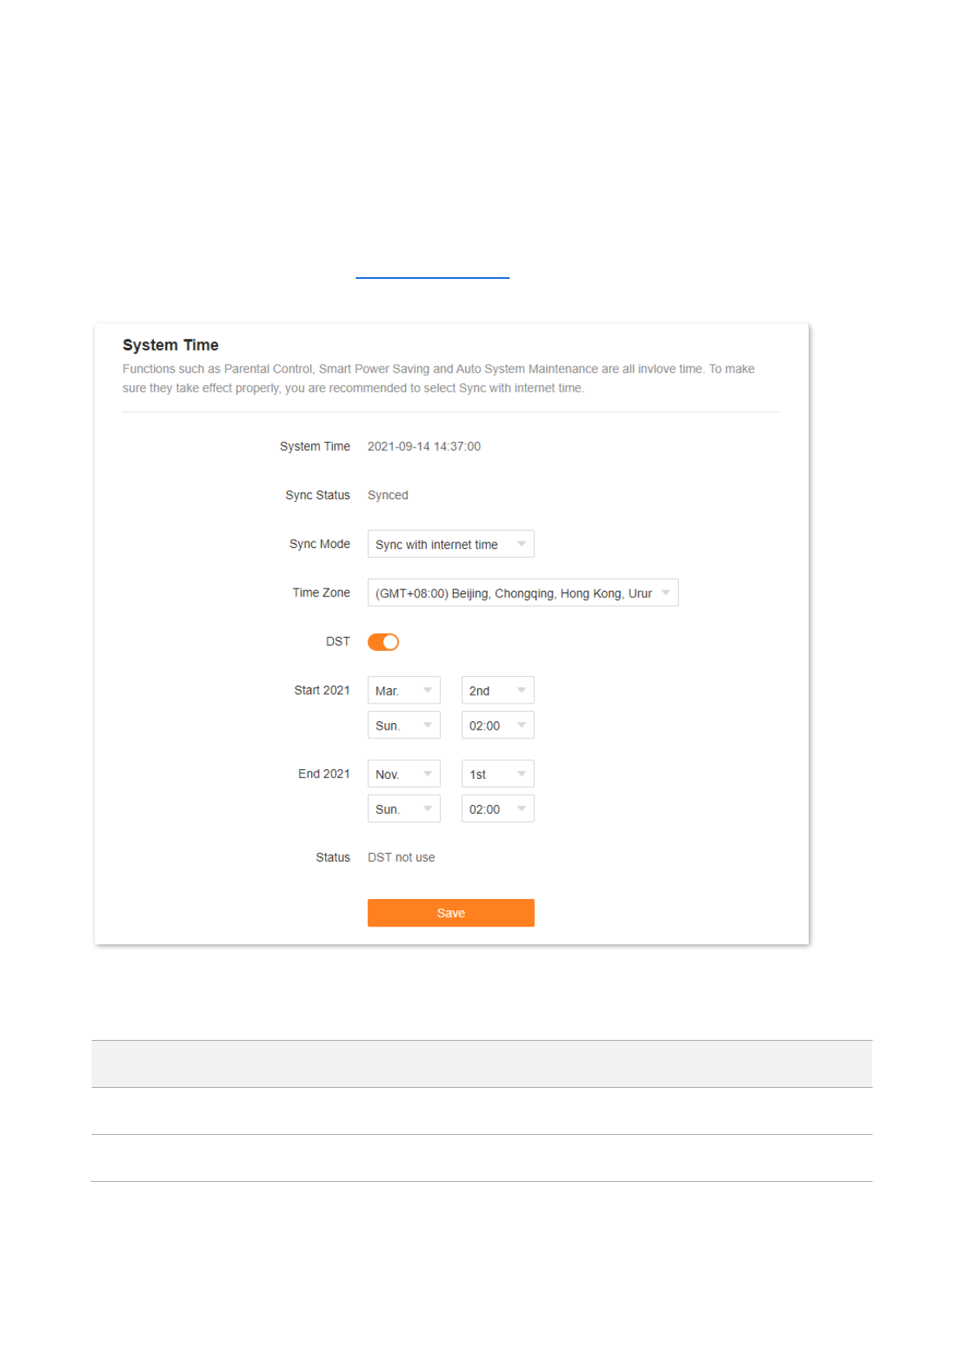Viewport: 965px width, 1365px height.
Task: Click the arrow icon beside Nov.
Action: pyautogui.click(x=428, y=774)
